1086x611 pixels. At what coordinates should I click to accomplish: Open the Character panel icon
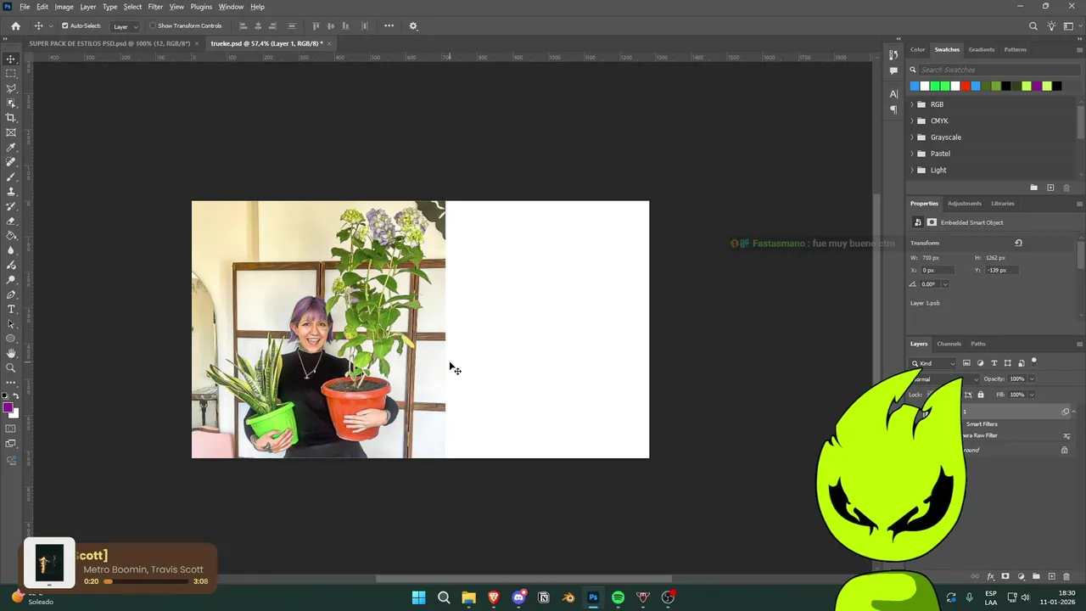(x=893, y=94)
